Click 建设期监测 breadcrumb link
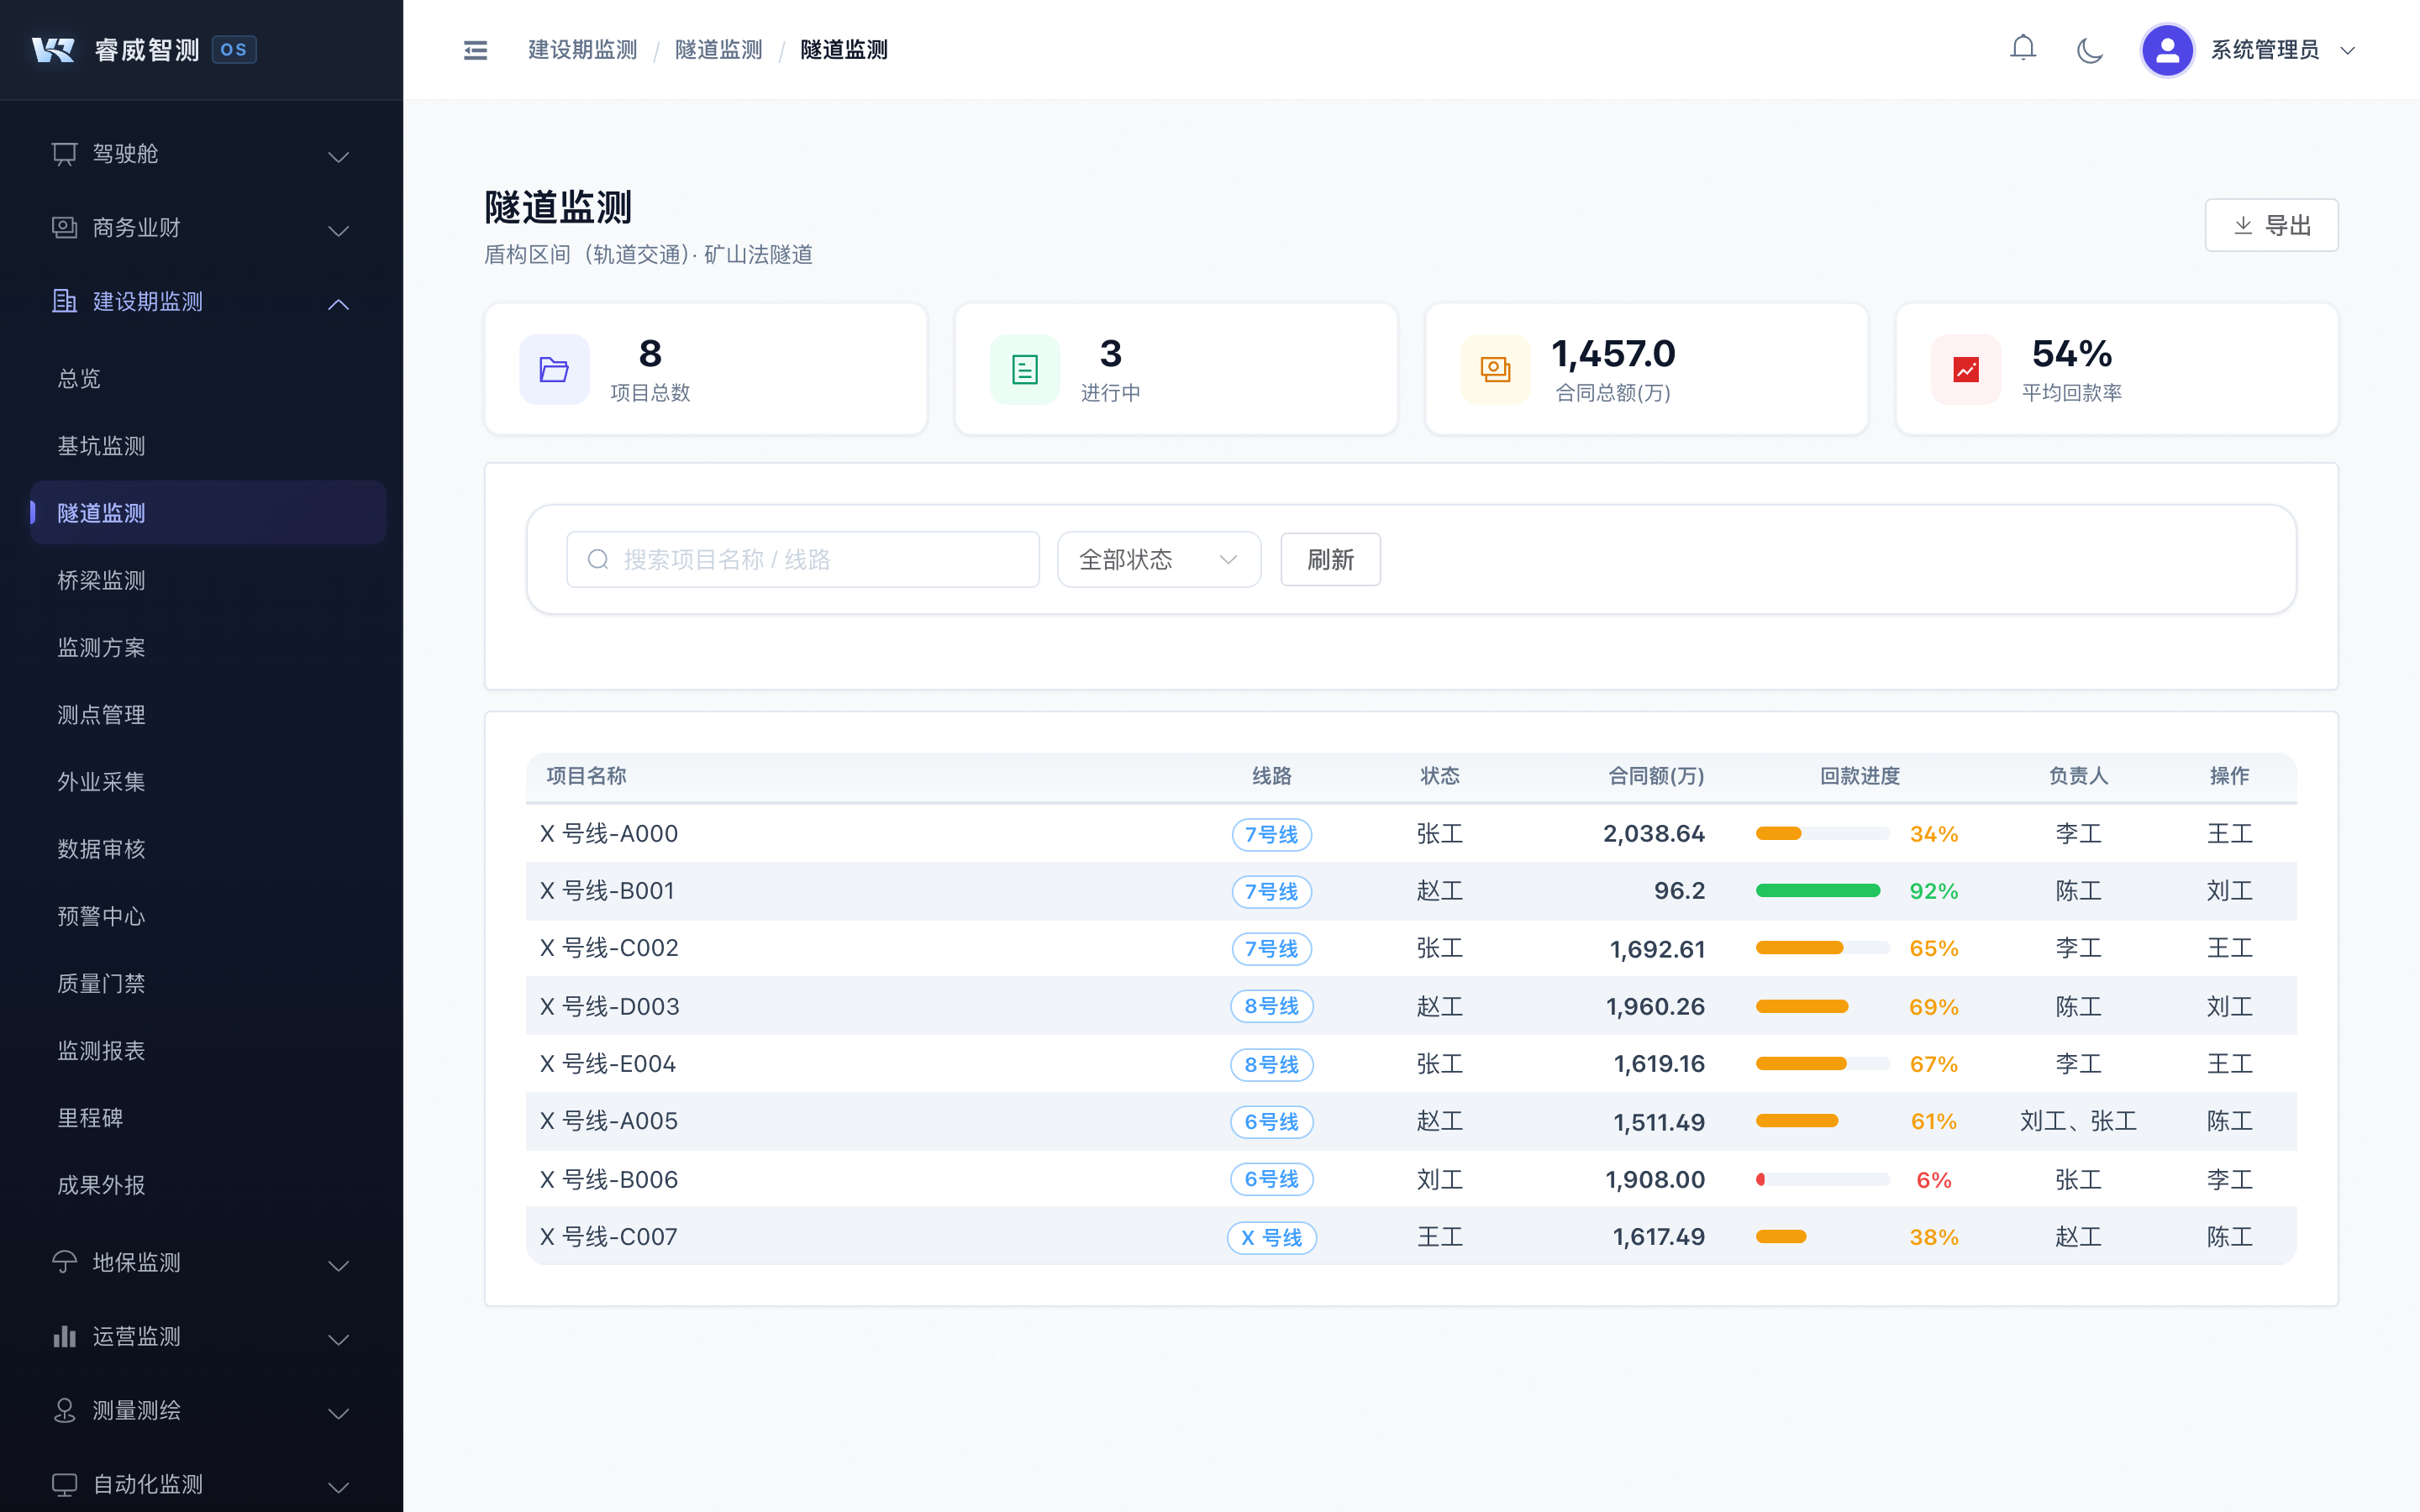Screen dimensions: 2420x1512 click(x=582, y=50)
